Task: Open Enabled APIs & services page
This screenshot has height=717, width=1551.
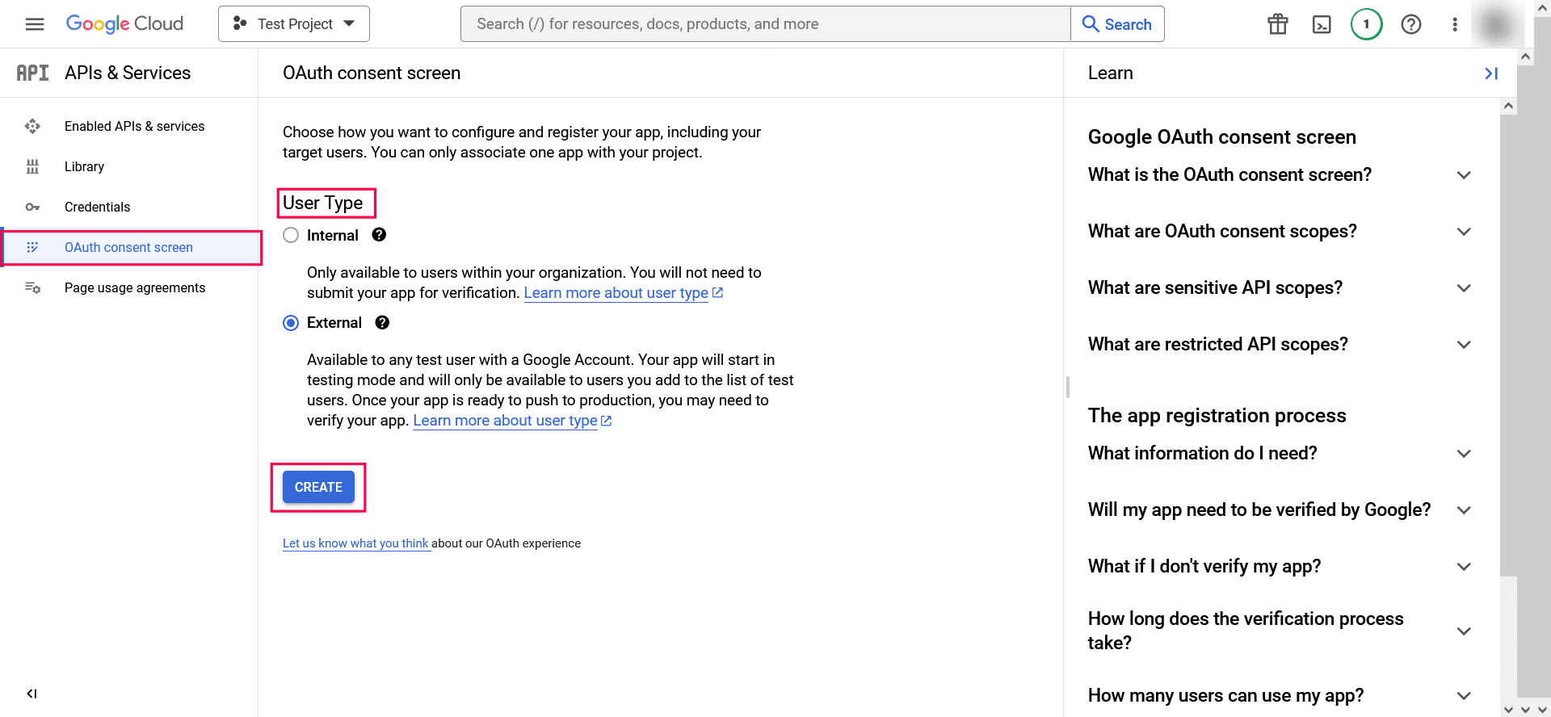Action: (x=134, y=127)
